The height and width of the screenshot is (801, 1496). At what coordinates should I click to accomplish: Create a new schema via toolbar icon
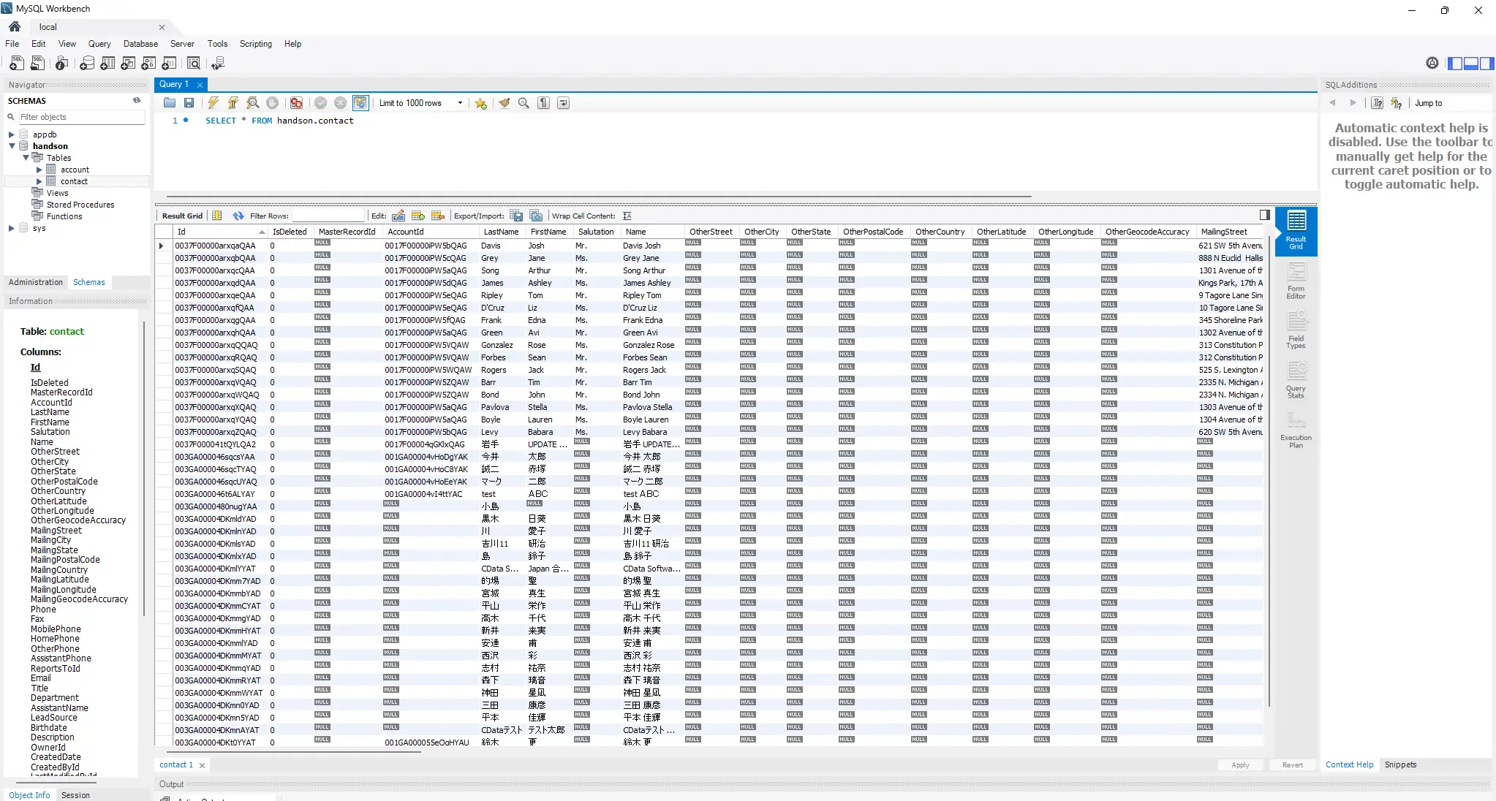(87, 64)
